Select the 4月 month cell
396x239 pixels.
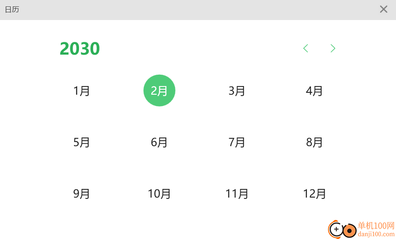pos(314,91)
